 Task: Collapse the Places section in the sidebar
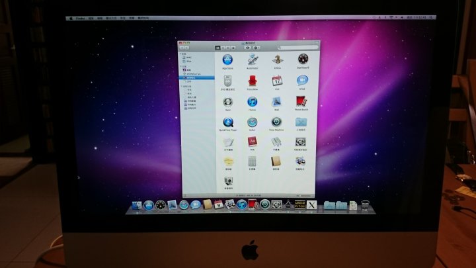coord(181,66)
